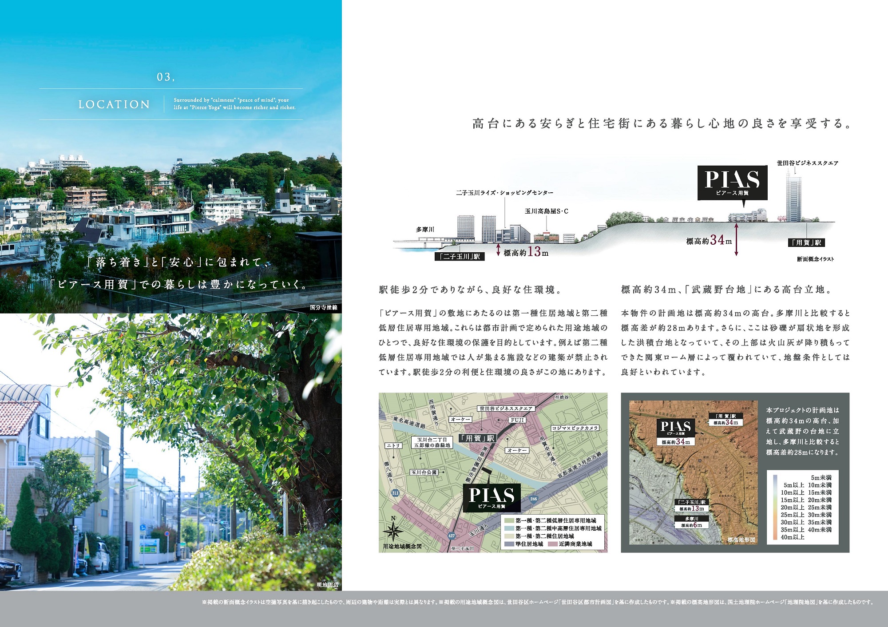Click the English tagline beside LOCATION

(234, 104)
